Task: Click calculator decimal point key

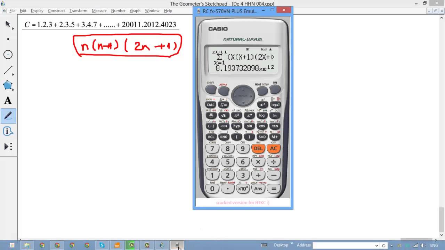Action: click(x=227, y=189)
